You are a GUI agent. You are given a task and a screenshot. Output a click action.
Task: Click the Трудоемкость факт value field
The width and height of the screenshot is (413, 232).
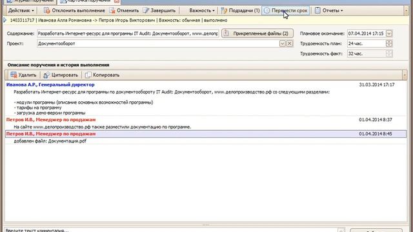point(367,53)
